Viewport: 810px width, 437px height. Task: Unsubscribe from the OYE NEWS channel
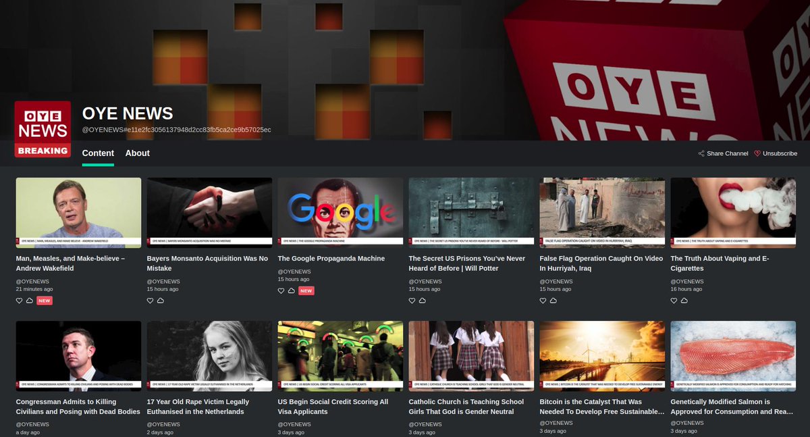[x=776, y=153]
